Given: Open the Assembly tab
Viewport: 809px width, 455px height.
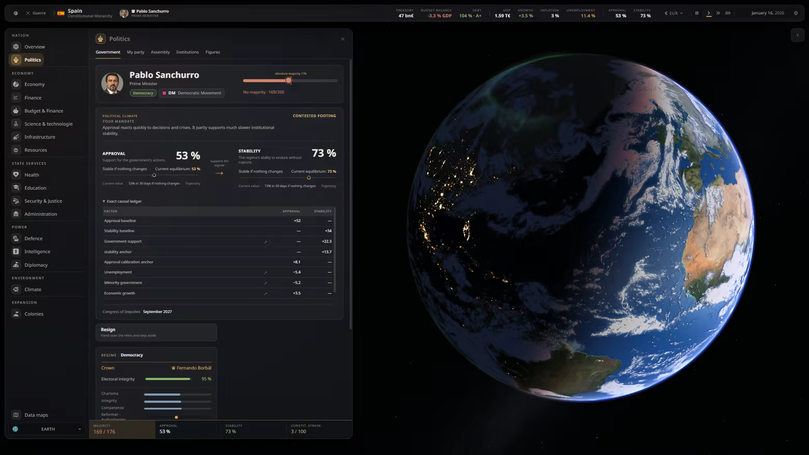Looking at the screenshot, I should (x=160, y=52).
